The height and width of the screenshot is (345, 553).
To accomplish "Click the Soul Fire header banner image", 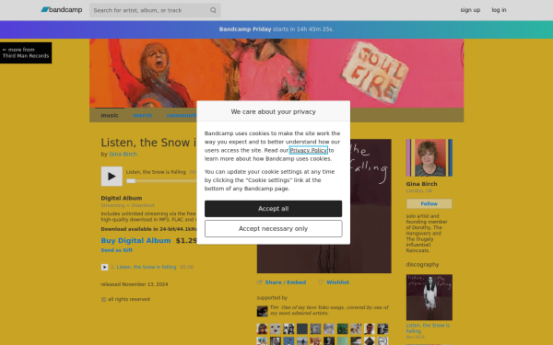I will pyautogui.click(x=276, y=74).
